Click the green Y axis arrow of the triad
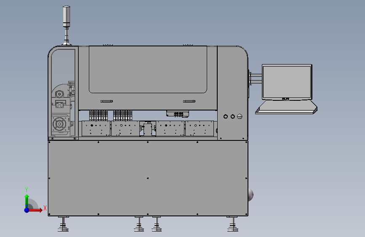The height and width of the screenshot is (237, 365). click(x=27, y=201)
